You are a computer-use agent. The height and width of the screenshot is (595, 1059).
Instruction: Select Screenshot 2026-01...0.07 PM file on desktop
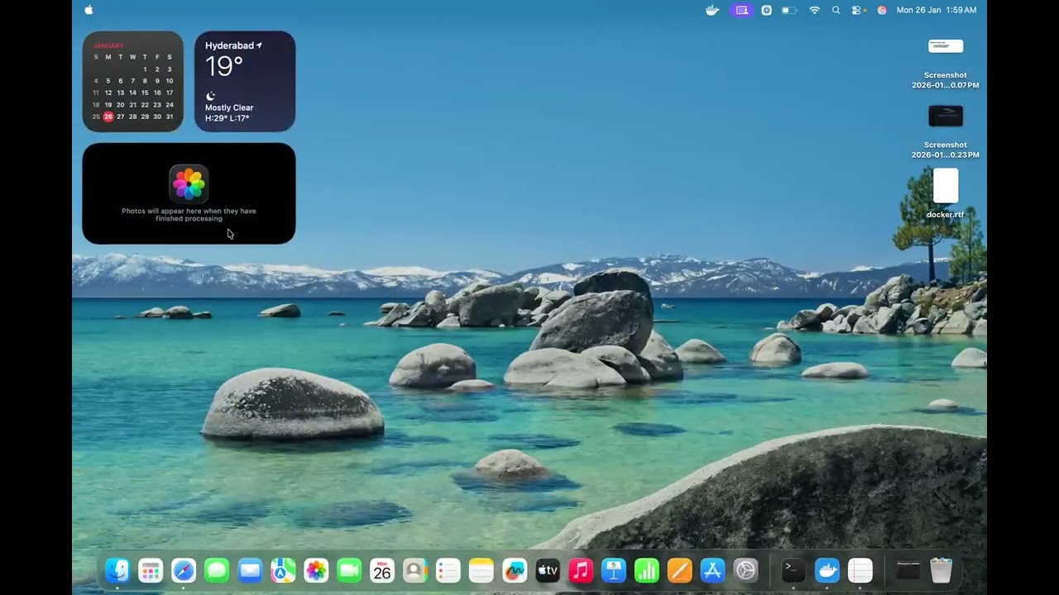coord(946,63)
